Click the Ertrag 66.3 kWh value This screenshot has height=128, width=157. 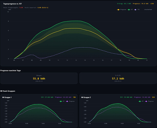coord(124,4)
